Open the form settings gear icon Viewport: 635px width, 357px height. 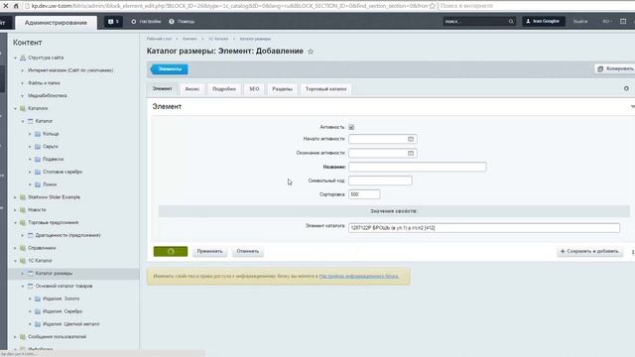click(626, 88)
